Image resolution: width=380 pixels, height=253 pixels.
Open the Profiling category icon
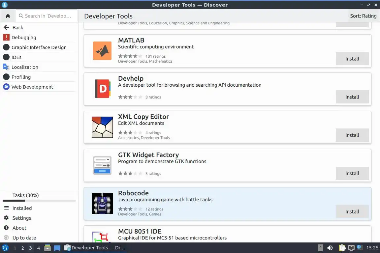coord(6,77)
